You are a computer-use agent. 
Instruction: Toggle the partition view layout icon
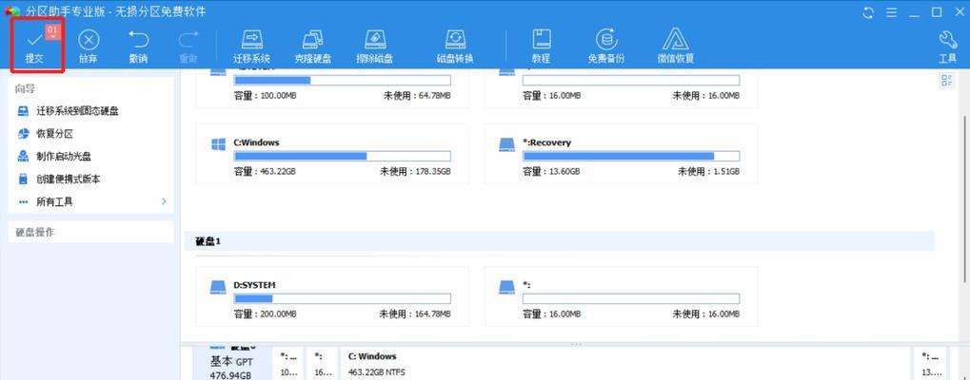click(946, 81)
